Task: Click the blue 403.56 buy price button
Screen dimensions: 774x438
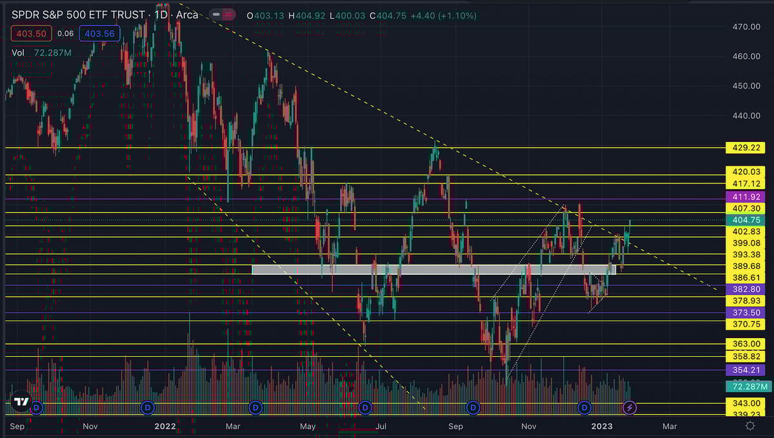Action: [x=99, y=34]
